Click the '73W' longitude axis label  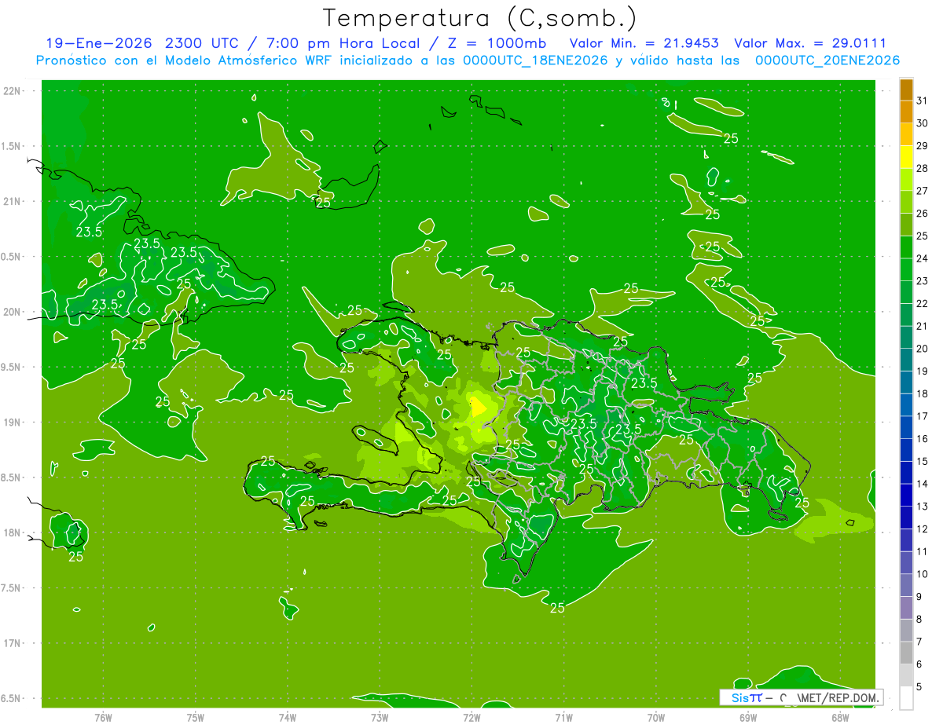(380, 717)
